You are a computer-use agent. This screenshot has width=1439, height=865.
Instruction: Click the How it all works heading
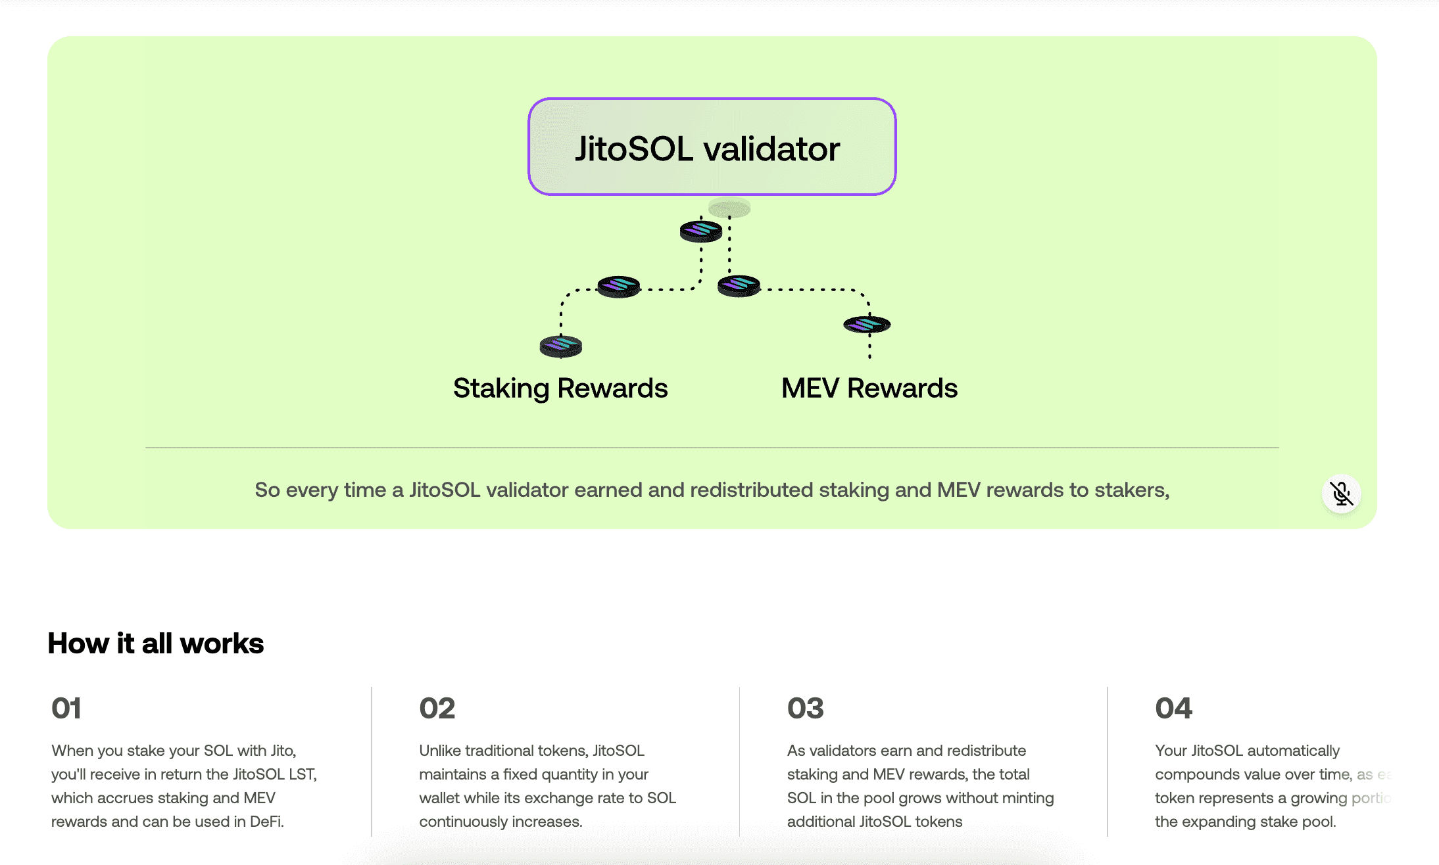click(156, 643)
